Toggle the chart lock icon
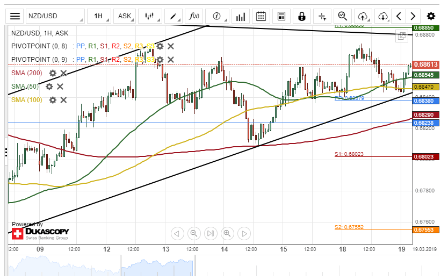 click(x=302, y=16)
